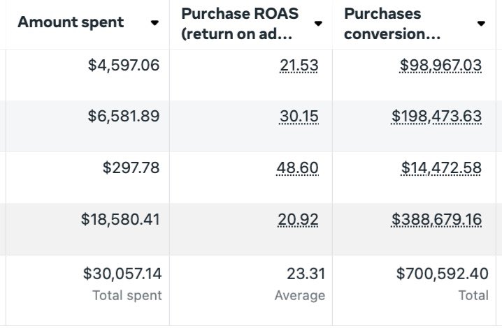The image size is (502, 328).
Task: Click the $30,057.14 total spent summary
Action: coord(122,274)
